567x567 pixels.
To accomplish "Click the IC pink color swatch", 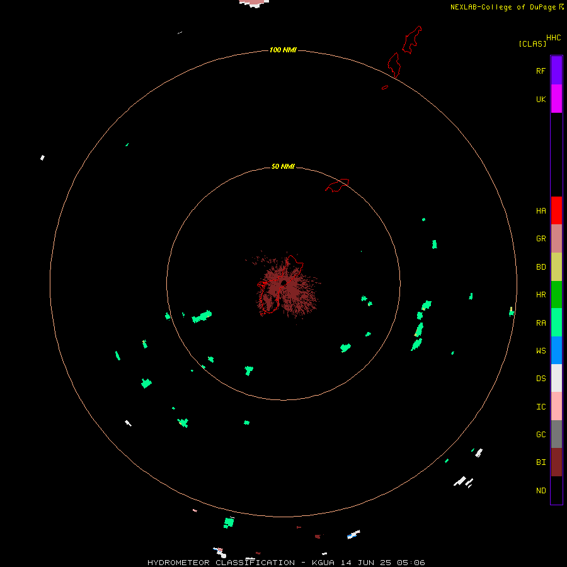I will click(x=556, y=406).
